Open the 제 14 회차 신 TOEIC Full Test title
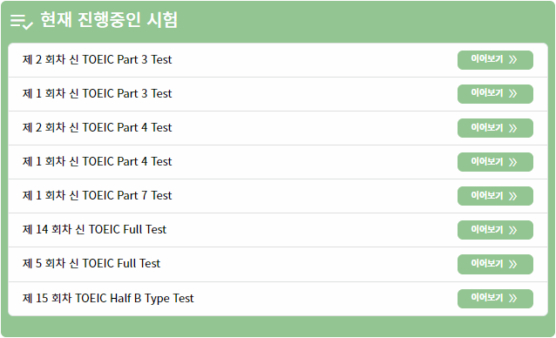Screen dimensions: 556x338 click(94, 230)
